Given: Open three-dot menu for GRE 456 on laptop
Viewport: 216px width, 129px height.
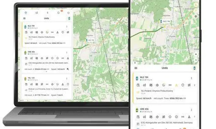Looking at the screenshot, I should (x=67, y=53).
